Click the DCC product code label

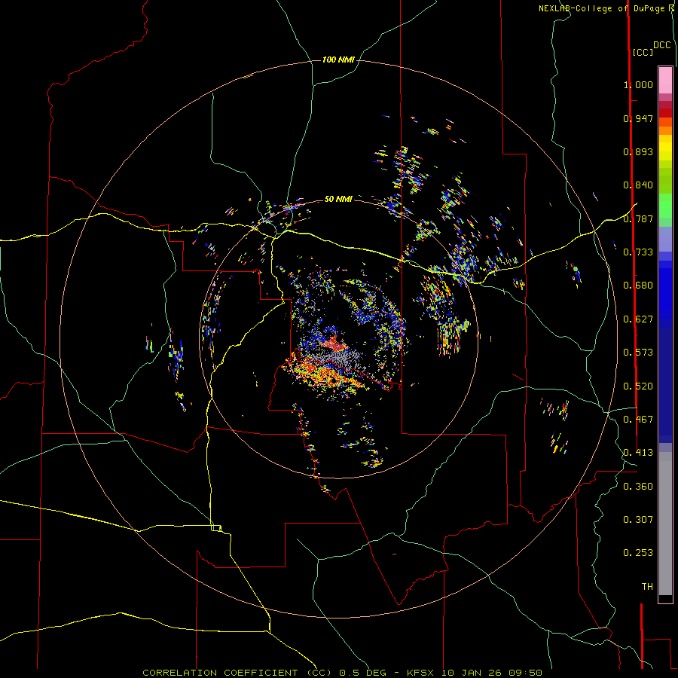click(x=661, y=45)
